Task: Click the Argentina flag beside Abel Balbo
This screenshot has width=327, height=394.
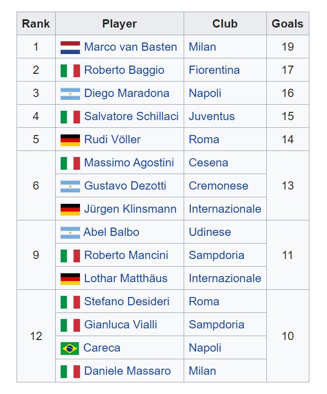Action: (x=70, y=233)
